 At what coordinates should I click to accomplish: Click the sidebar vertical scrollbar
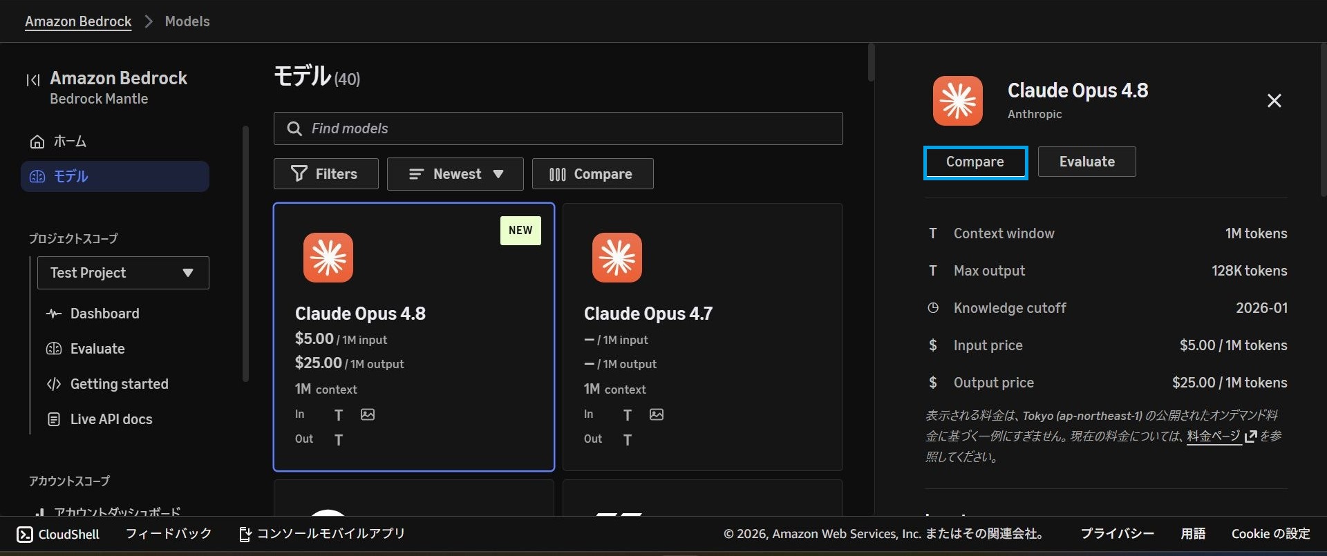point(245,253)
